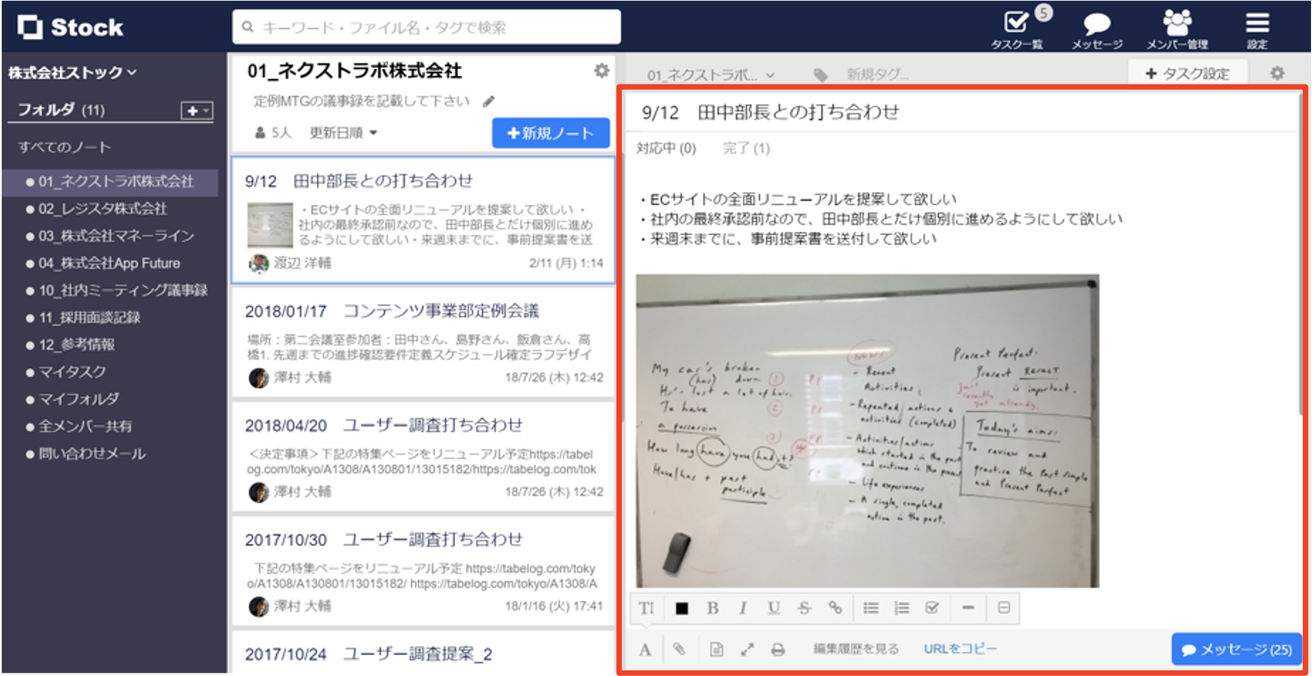The height and width of the screenshot is (676, 1312).
Task: Toggle bold formatting
Action: [x=713, y=608]
